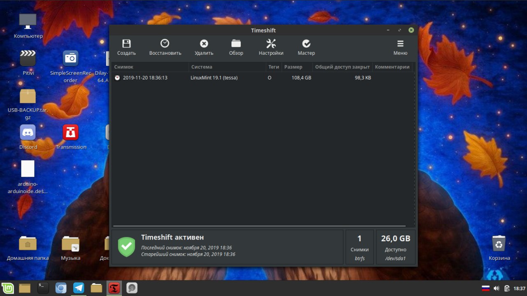Click the Удалить delete snapshot icon

click(x=204, y=44)
